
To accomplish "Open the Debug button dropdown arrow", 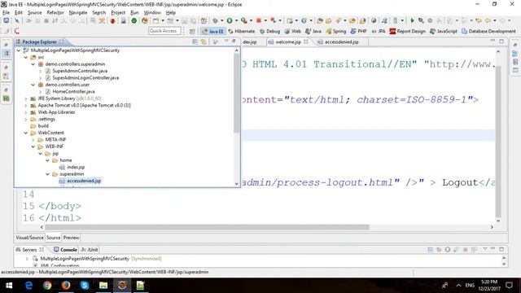I will coord(222,20).
